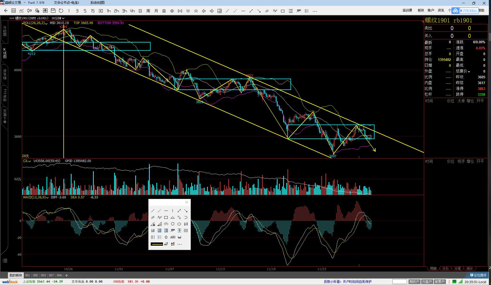Viewport: 491px width, 285px height.
Task: Switch to 分时图 side tab
Action: pos(4,31)
